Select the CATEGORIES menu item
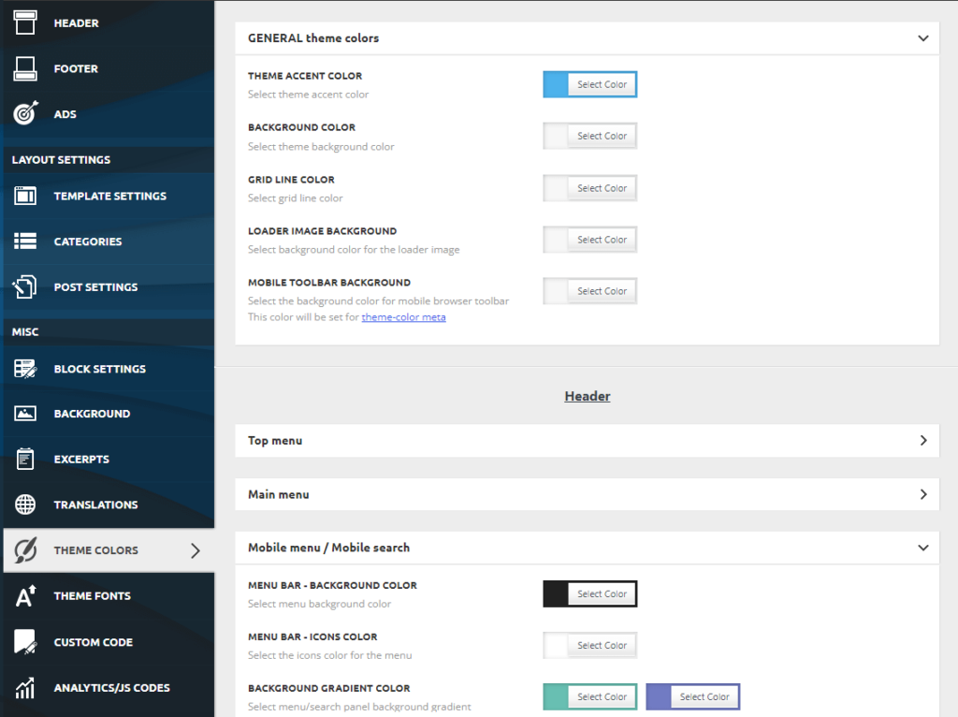Screen dimensions: 958x717 point(109,241)
